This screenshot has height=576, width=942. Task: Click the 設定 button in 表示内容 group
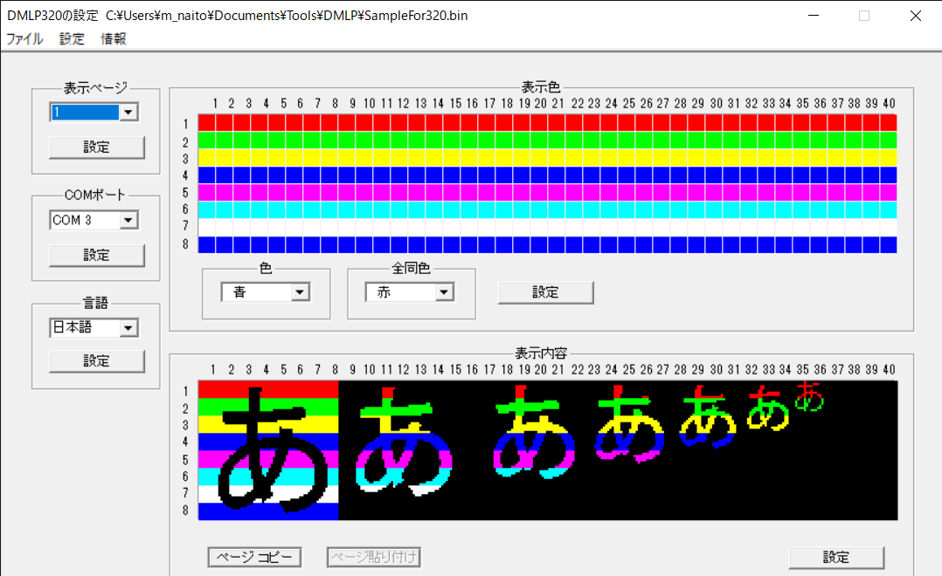point(836,558)
